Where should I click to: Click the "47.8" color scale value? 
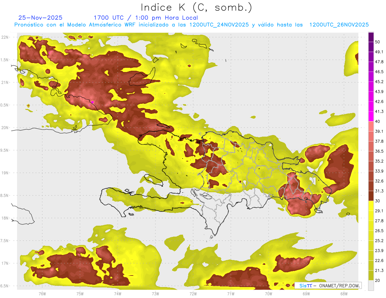click(379, 62)
